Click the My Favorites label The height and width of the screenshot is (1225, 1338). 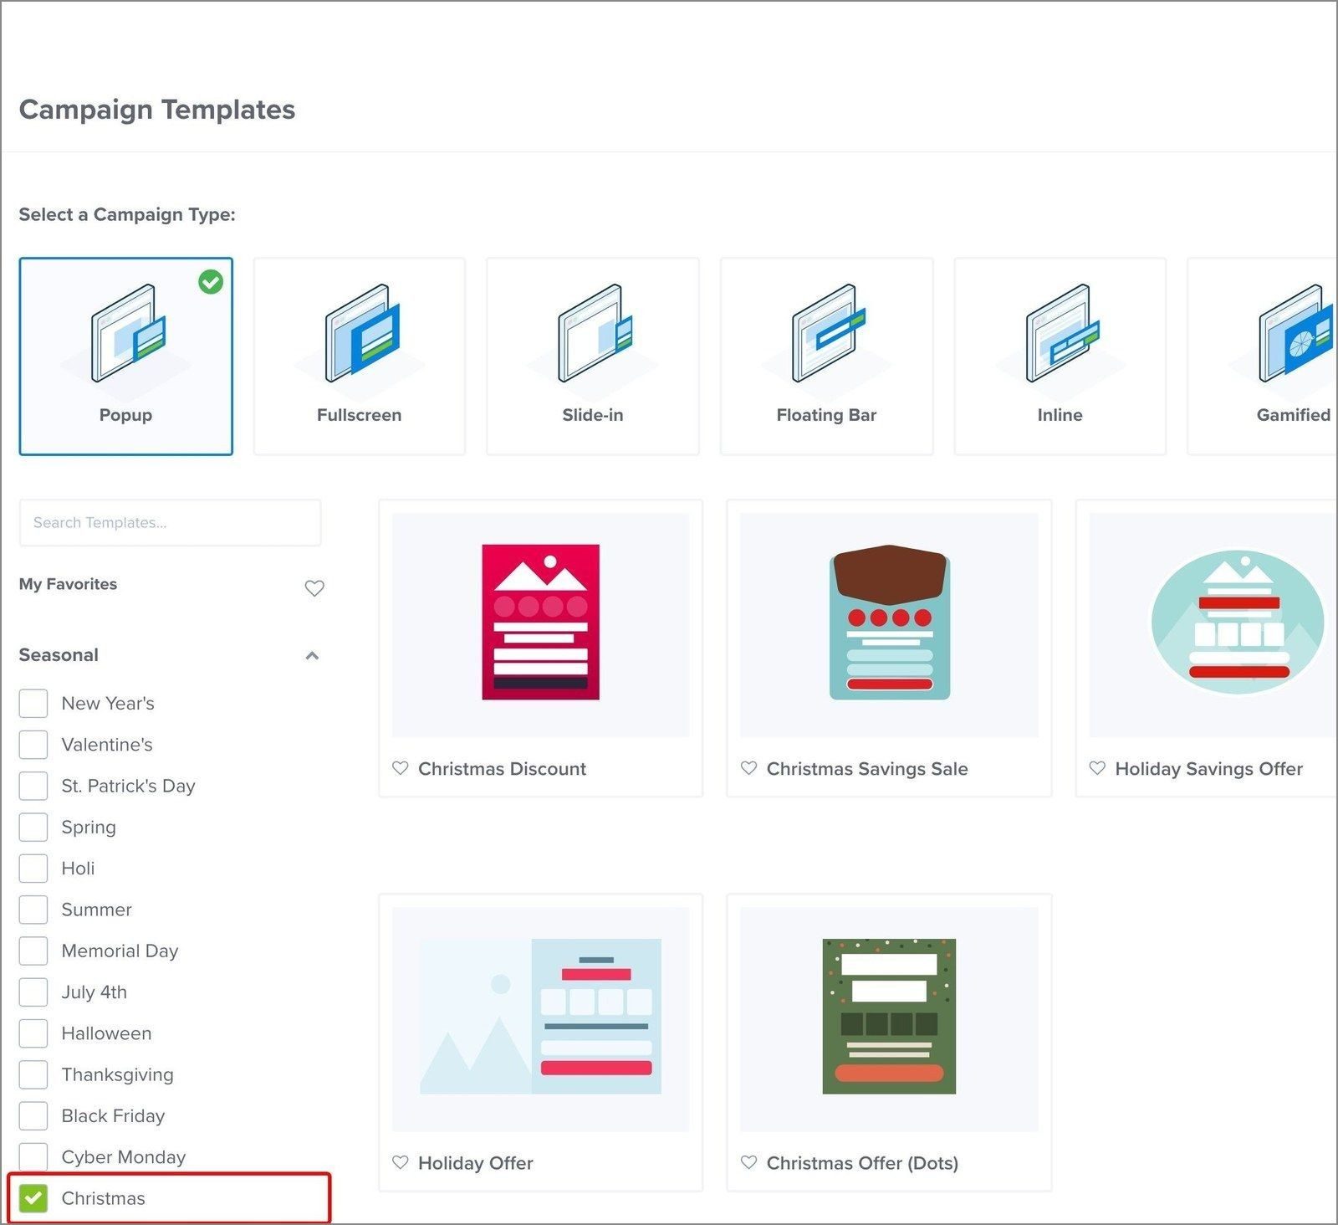click(x=68, y=584)
